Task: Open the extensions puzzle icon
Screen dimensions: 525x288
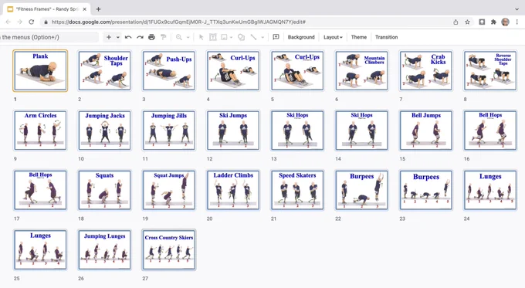Action: pyautogui.click(x=493, y=22)
